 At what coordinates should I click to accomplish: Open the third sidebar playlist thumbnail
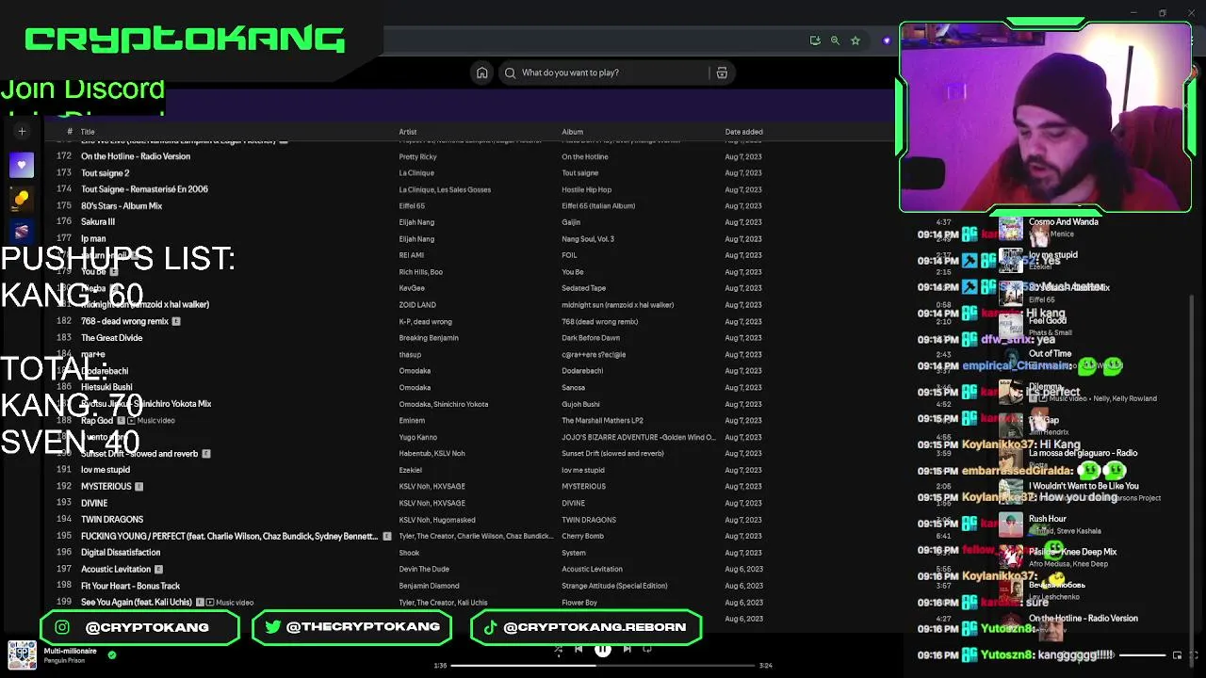22,232
